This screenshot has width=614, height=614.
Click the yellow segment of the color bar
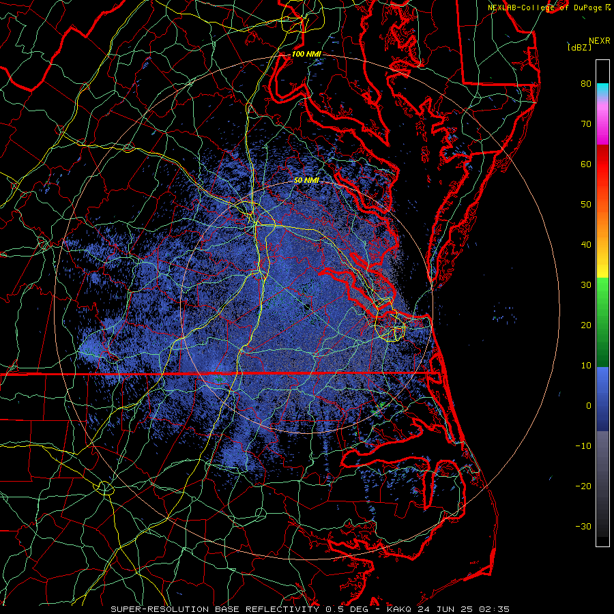click(x=602, y=266)
